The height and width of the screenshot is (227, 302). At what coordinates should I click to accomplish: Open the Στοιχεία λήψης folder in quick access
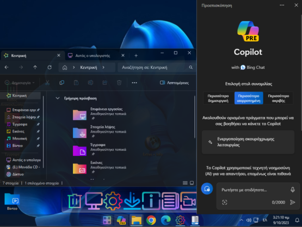click(x=100, y=132)
